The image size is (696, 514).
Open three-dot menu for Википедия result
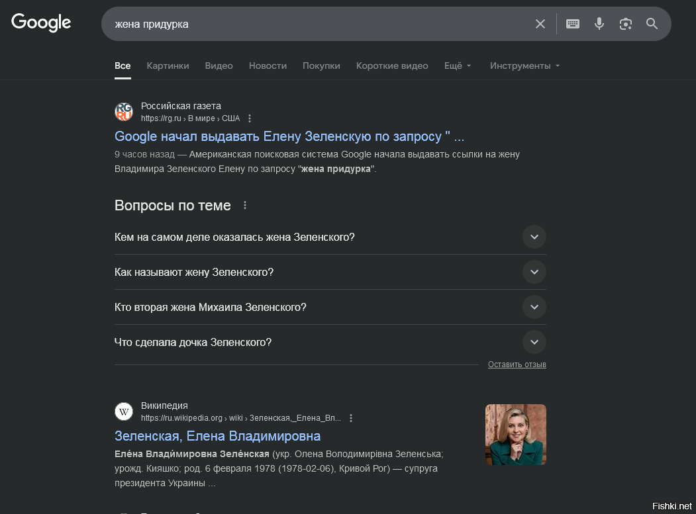(351, 418)
